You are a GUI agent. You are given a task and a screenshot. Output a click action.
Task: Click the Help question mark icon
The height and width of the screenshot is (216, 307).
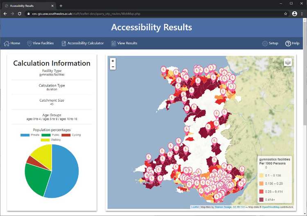(x=288, y=43)
